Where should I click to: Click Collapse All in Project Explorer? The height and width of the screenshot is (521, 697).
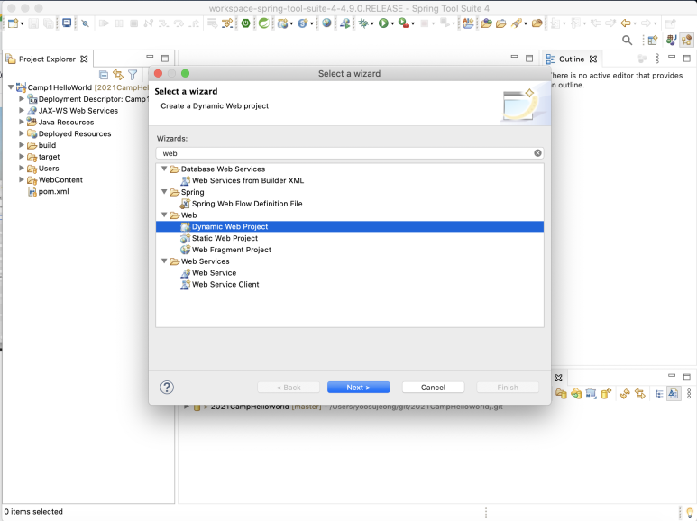pos(104,75)
